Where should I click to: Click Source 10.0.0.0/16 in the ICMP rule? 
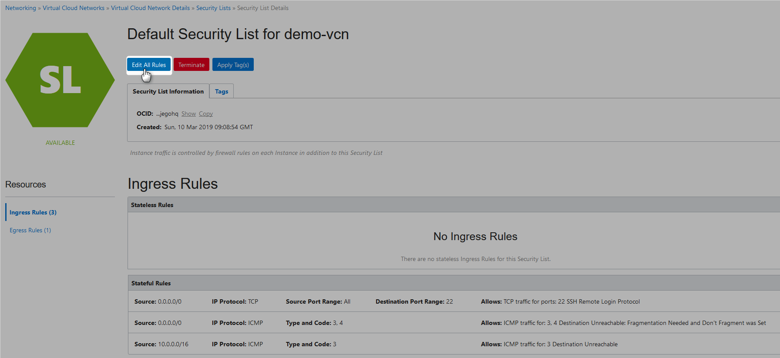pos(161,344)
